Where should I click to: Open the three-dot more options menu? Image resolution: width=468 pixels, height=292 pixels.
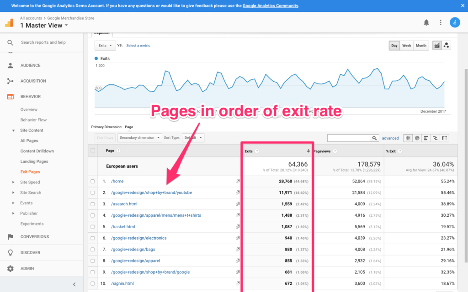441,22
